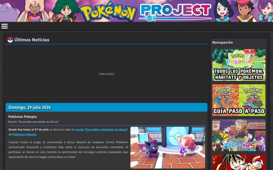Click the Navegación sidebar heading
The image size is (273, 170).
click(223, 42)
